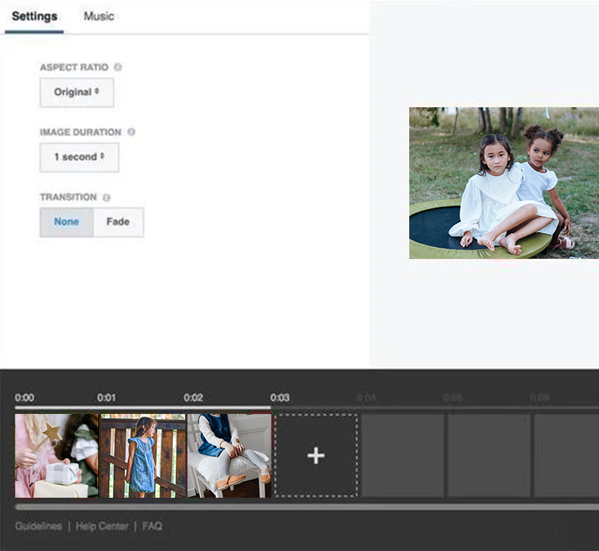Select the gift box girl thumbnail
599x551 pixels.
56,455
